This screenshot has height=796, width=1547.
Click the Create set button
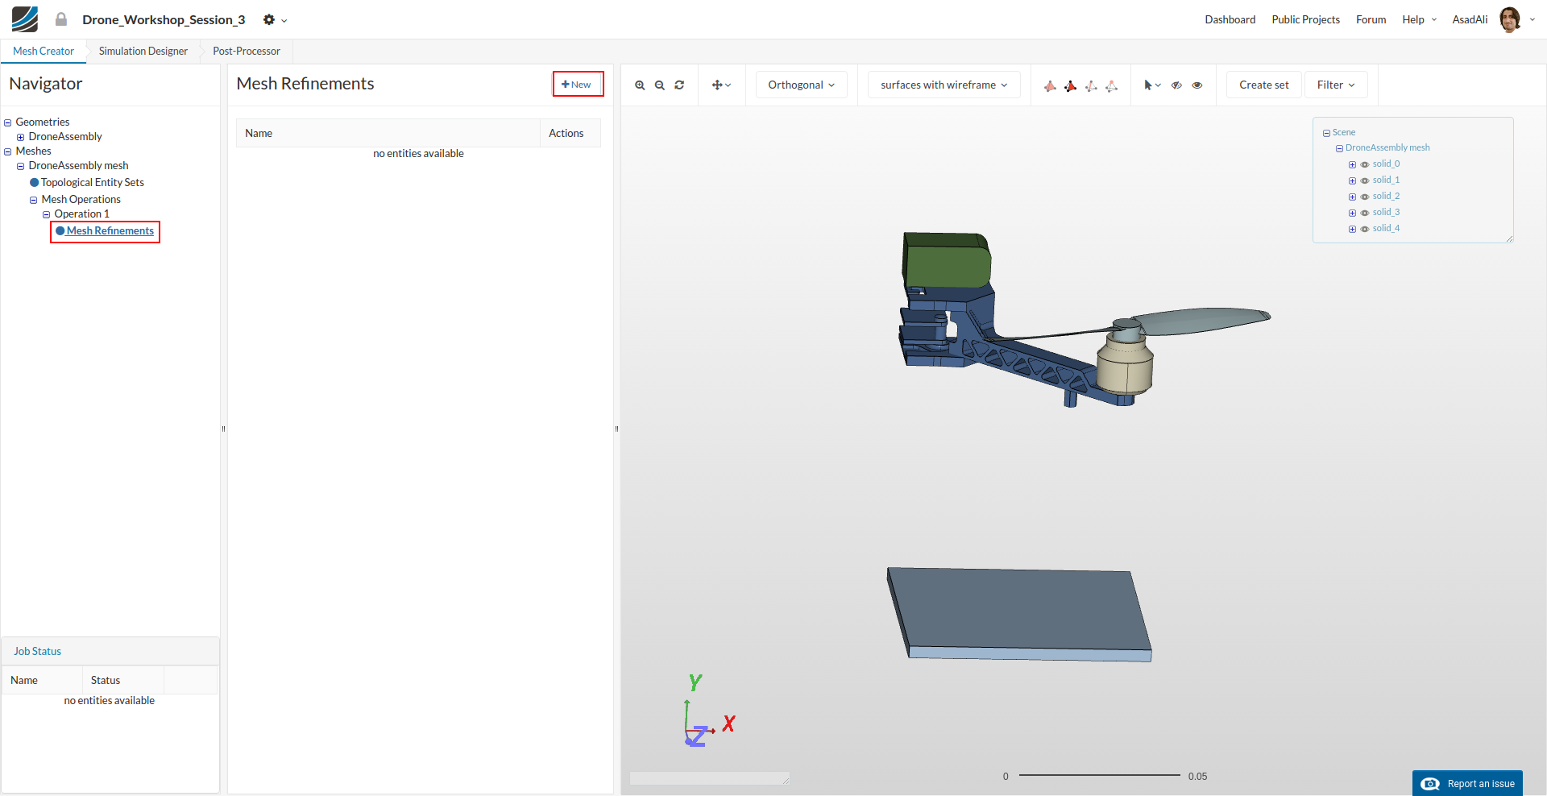pyautogui.click(x=1263, y=85)
